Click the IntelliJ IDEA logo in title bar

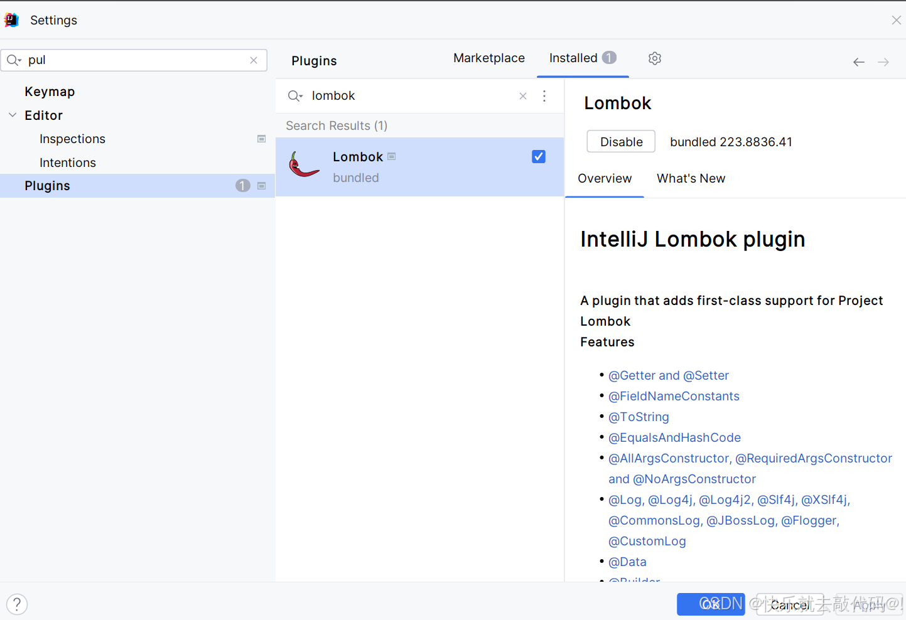click(11, 20)
